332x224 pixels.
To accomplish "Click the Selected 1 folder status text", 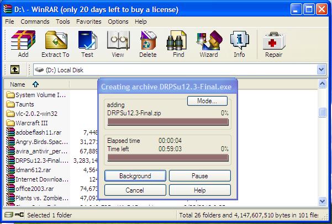I will click(x=50, y=215).
